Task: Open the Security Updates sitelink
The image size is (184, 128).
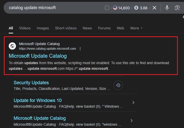Action: [x=31, y=83]
